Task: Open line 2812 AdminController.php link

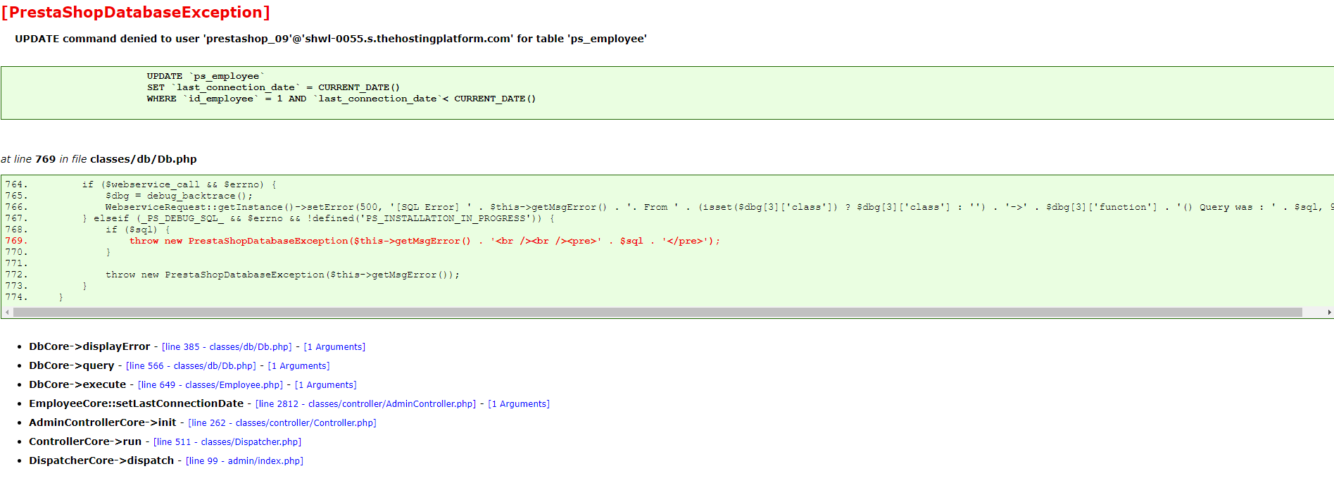Action: pyautogui.click(x=365, y=404)
